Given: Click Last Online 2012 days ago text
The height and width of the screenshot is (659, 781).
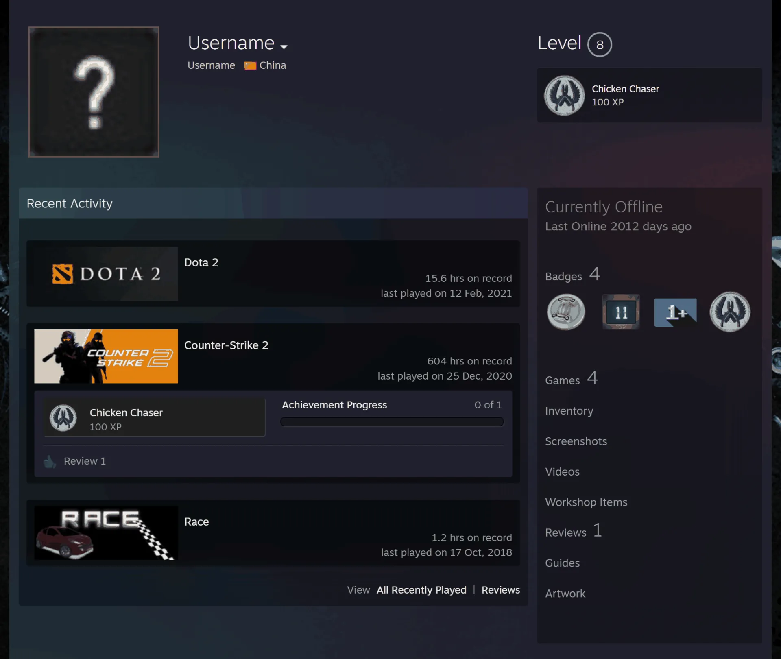Looking at the screenshot, I should 618,226.
